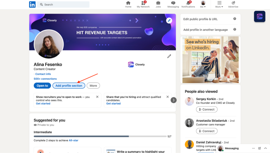View Notifications via the bell icon

click(x=188, y=3)
